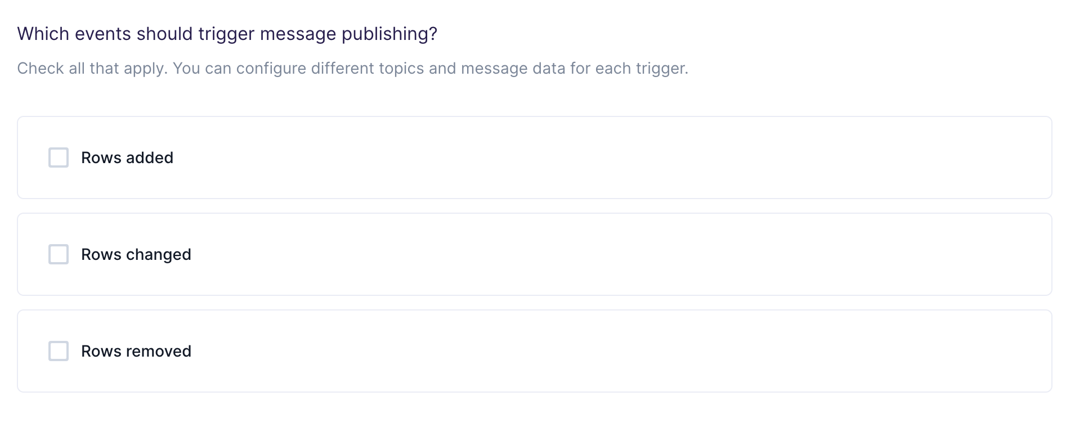Toggle the first trigger checkbox
This screenshot has width=1075, height=441.
[x=59, y=158]
